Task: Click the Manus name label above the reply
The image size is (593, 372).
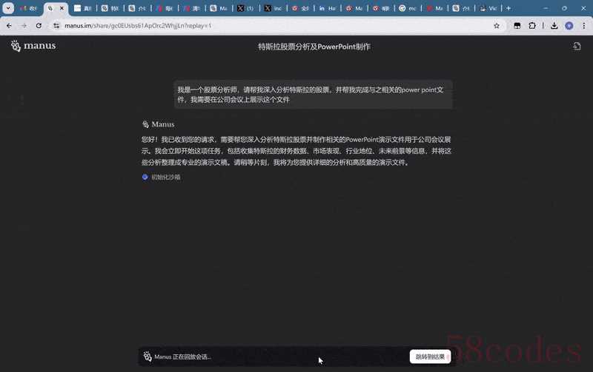Action: [x=162, y=124]
